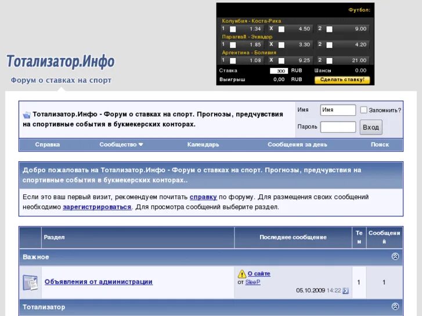Go to last post arrow icon
Screen dimensions: 422x316
coord(345,290)
